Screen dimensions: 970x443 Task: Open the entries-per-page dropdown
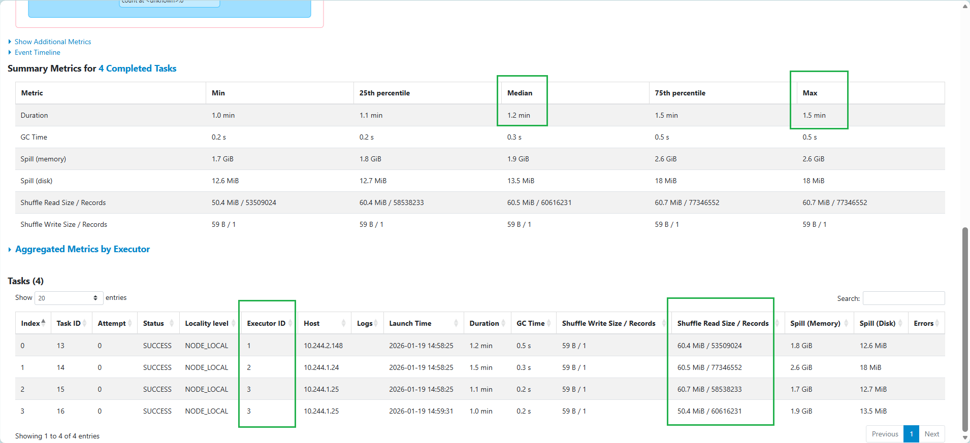point(69,298)
